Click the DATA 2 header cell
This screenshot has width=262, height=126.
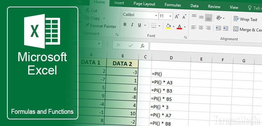pos(123,64)
